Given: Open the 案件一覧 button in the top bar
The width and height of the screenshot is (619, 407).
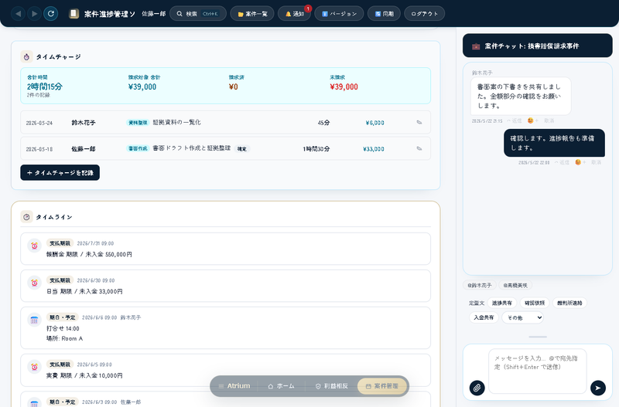Looking at the screenshot, I should (x=252, y=14).
